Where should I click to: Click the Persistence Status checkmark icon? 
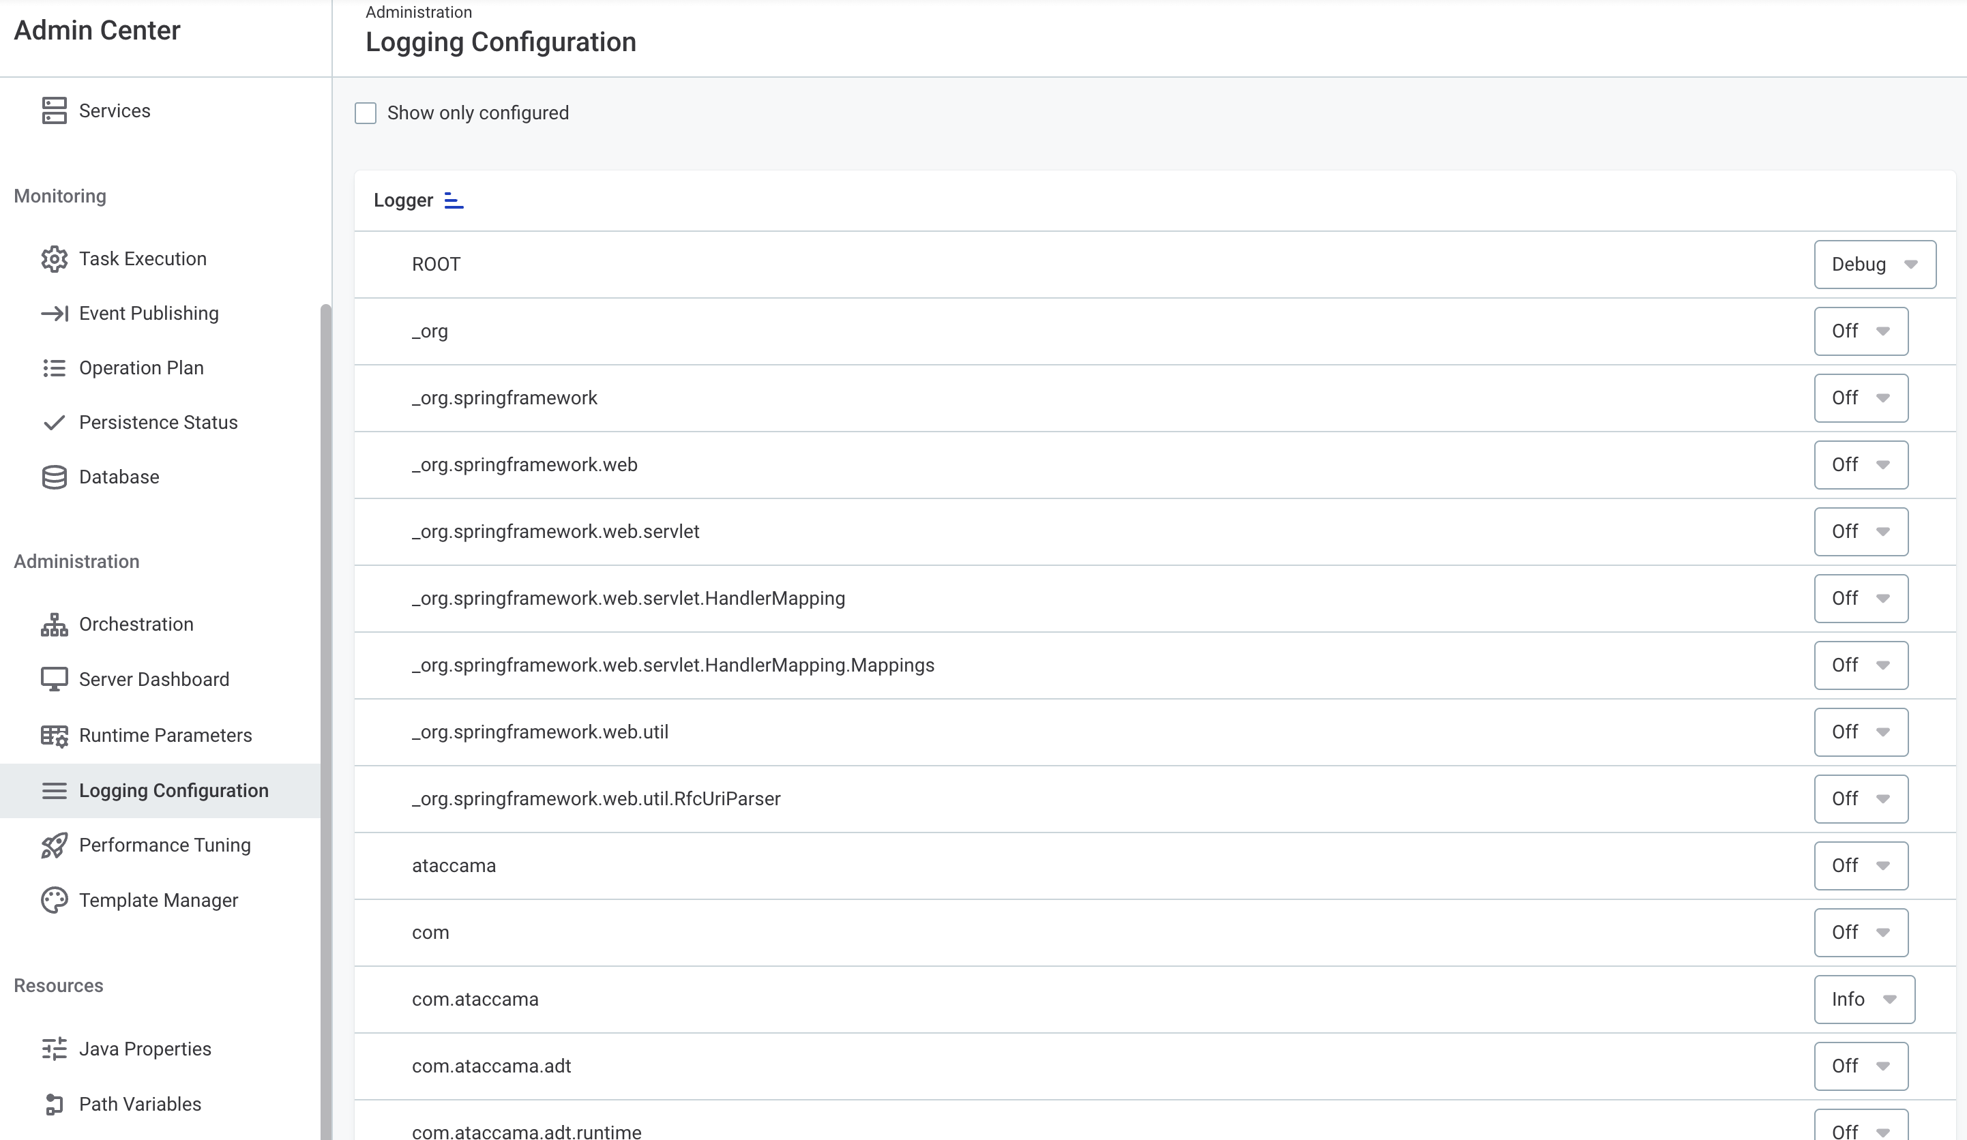click(54, 422)
